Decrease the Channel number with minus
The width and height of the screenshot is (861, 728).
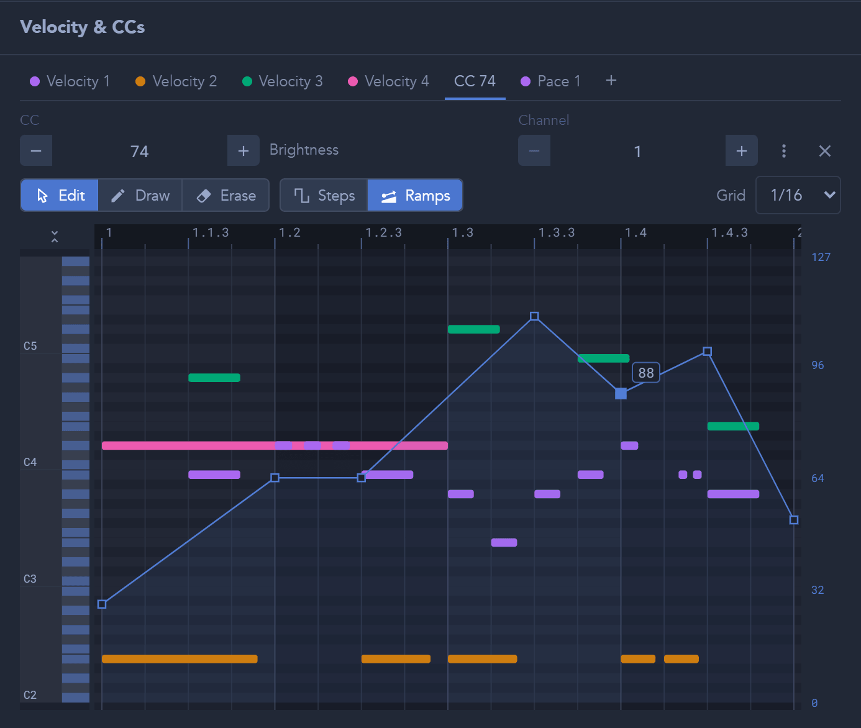click(534, 151)
